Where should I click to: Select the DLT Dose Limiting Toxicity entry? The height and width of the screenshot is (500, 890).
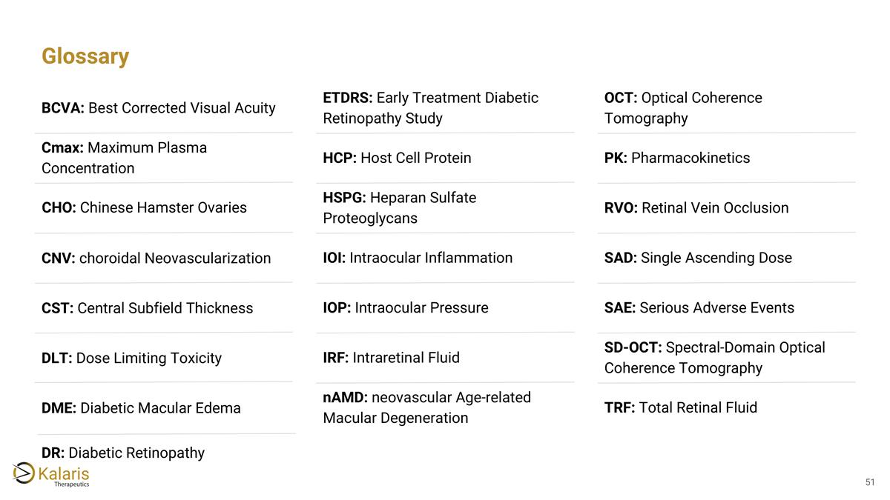pyautogui.click(x=132, y=358)
